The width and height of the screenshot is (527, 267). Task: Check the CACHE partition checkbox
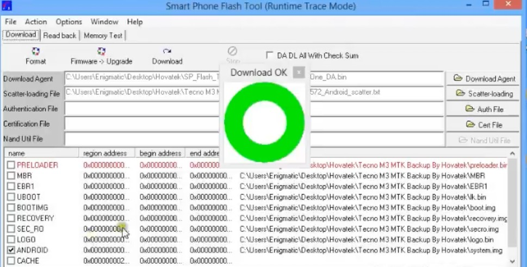pyautogui.click(x=11, y=261)
